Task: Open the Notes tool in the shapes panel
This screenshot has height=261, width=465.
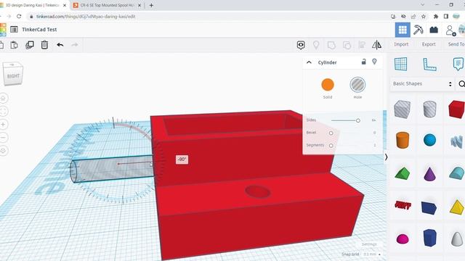Action: (x=458, y=65)
